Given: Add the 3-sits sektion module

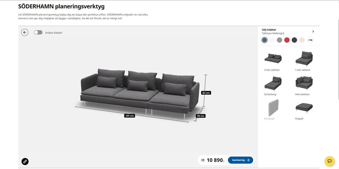Looking at the screenshot, I should click(x=273, y=61).
